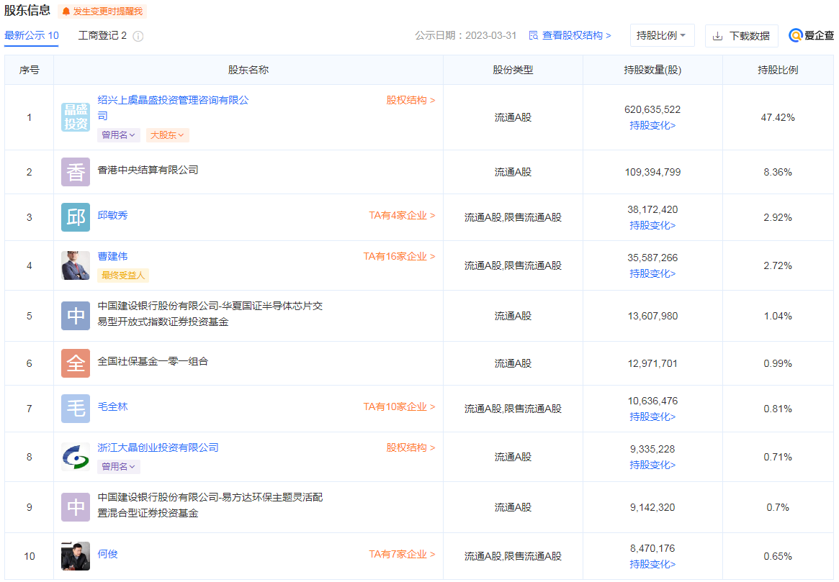Open shareholder 曹建伟 profile link
Viewport: 839px width, 582px height.
(112, 257)
